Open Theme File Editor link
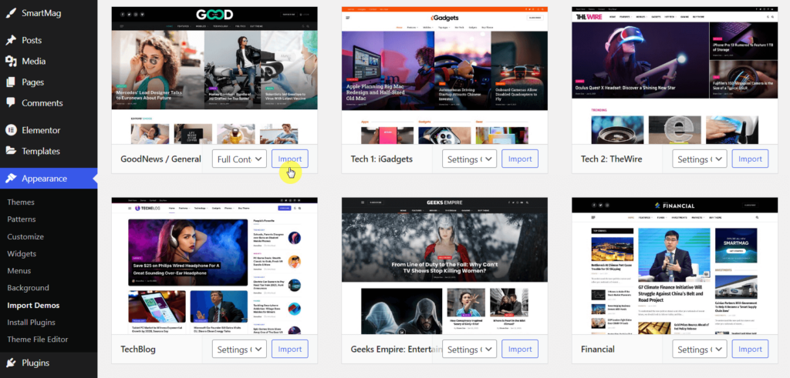Viewport: 790px width, 378px height. [x=37, y=340]
